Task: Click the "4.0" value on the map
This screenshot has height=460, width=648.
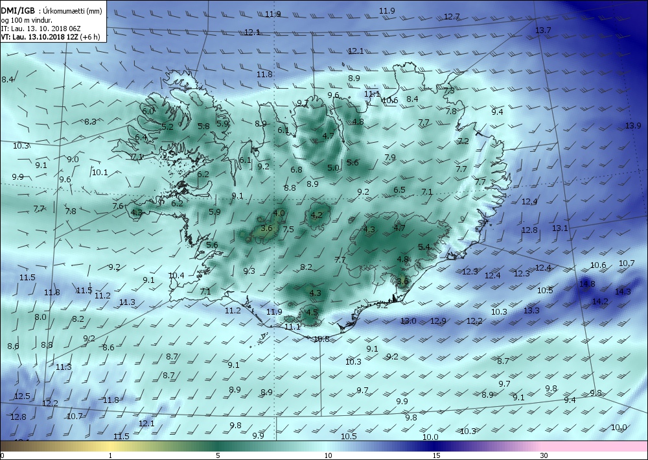Action: [x=279, y=213]
